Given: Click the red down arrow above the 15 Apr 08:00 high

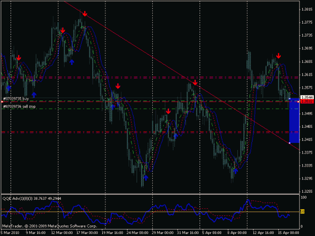Looking at the screenshot, I should coord(278,55).
